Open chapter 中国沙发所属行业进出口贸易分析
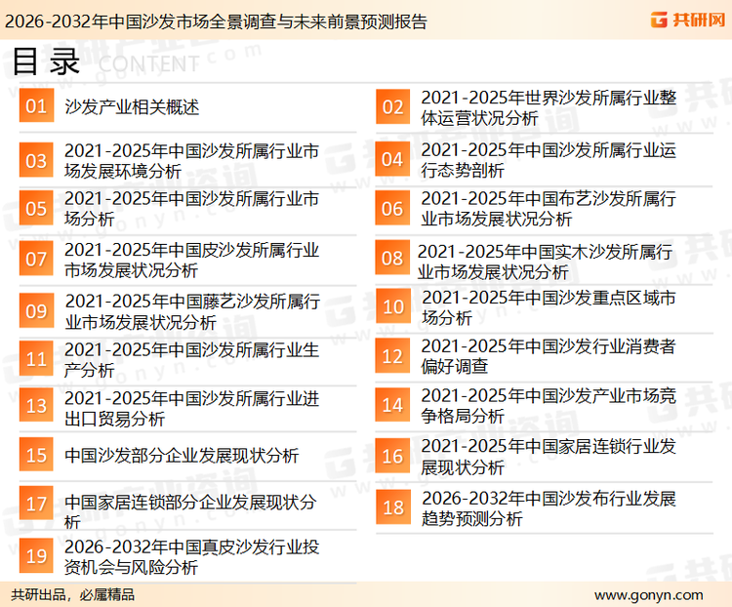Viewport: 732px width, 607px height. point(192,408)
